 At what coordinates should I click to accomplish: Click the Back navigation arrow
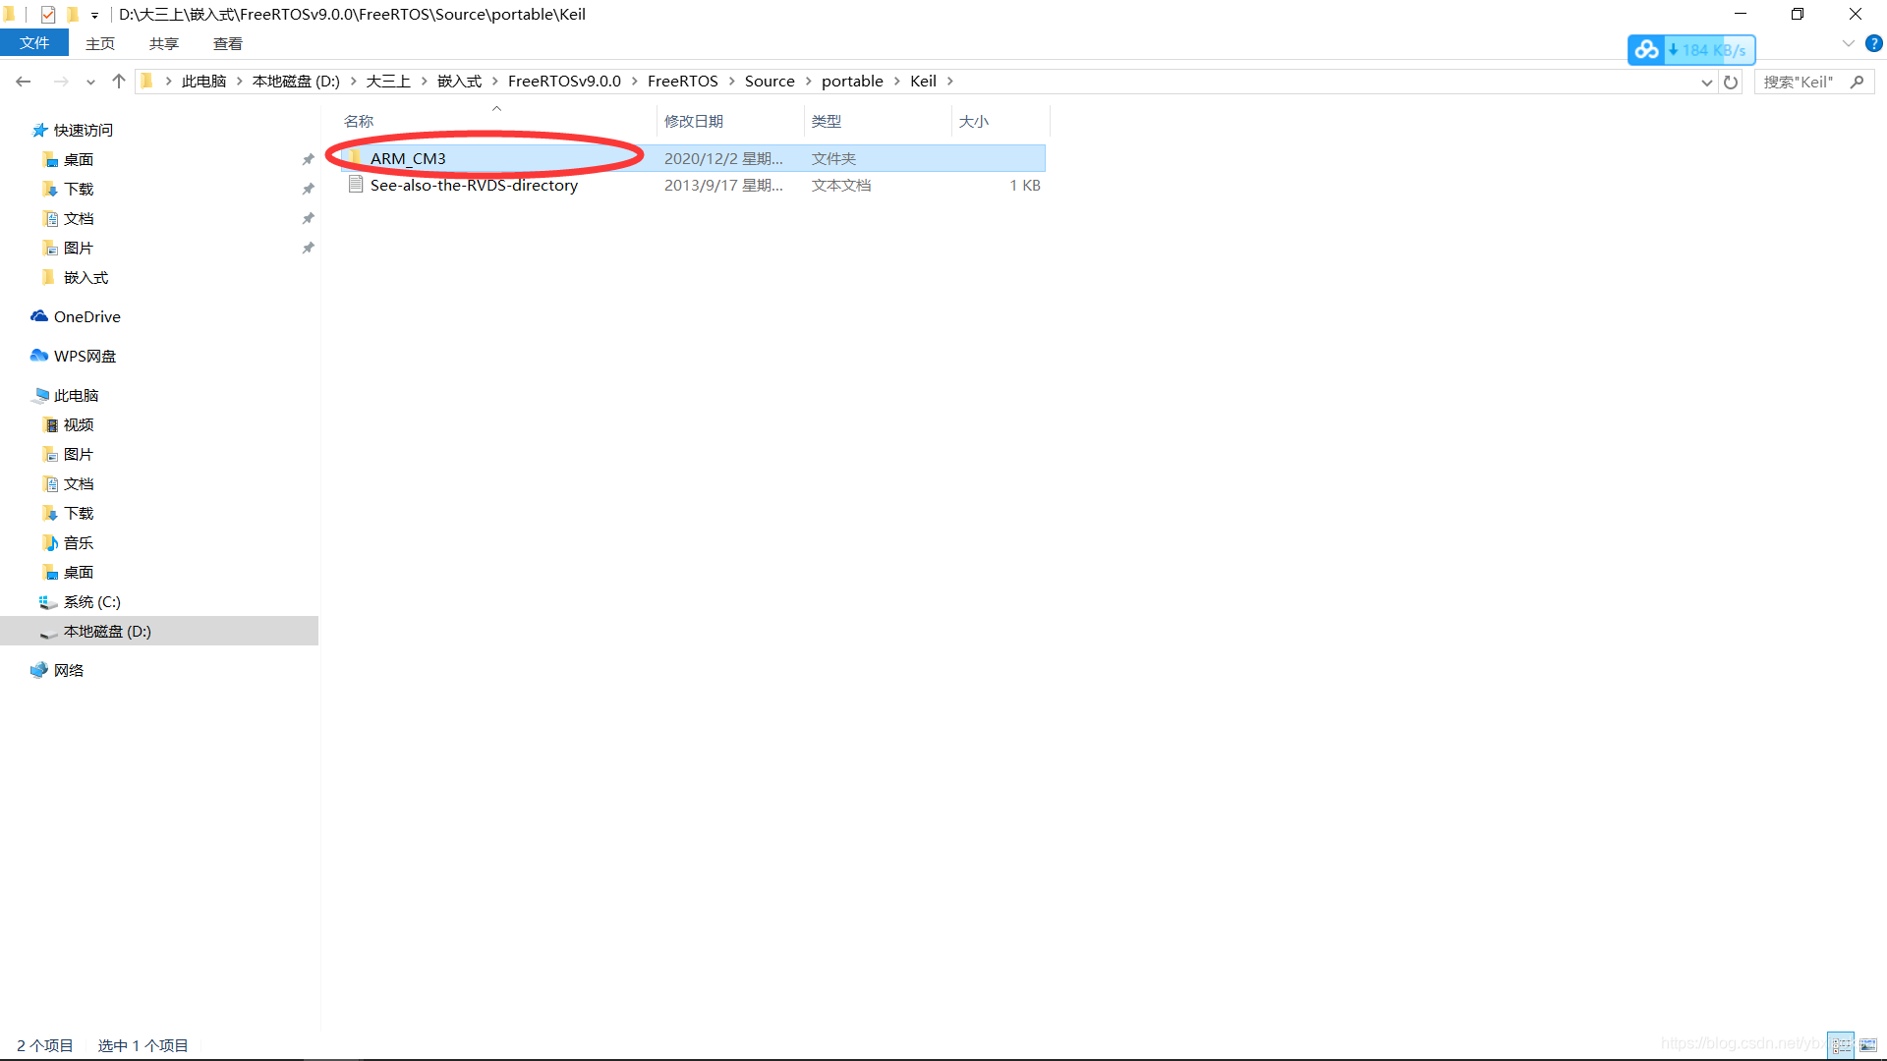pyautogui.click(x=24, y=82)
